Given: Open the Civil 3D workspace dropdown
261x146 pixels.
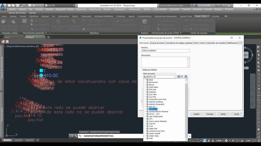Looking at the screenshot, I should 60,5.
